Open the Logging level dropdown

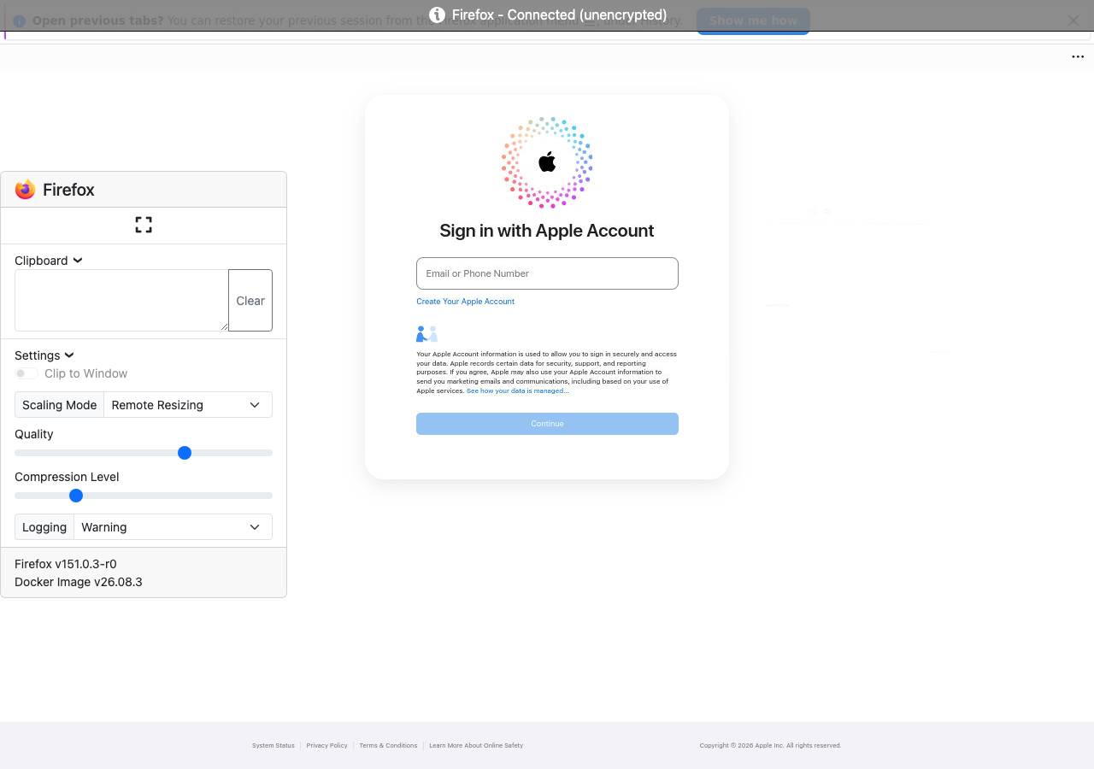point(173,527)
